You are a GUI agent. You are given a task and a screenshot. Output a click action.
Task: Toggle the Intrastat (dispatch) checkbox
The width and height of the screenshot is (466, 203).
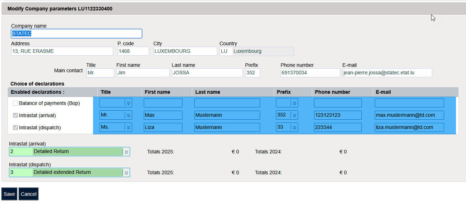[x=15, y=128]
